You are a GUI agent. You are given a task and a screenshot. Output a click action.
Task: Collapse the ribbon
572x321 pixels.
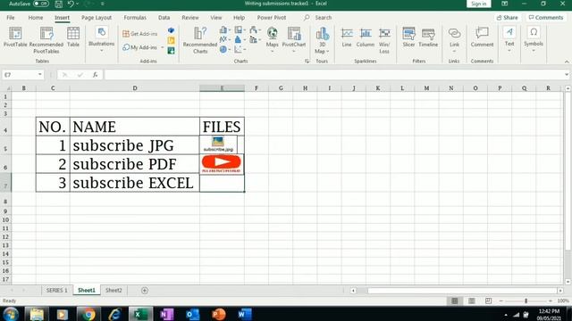click(x=567, y=62)
